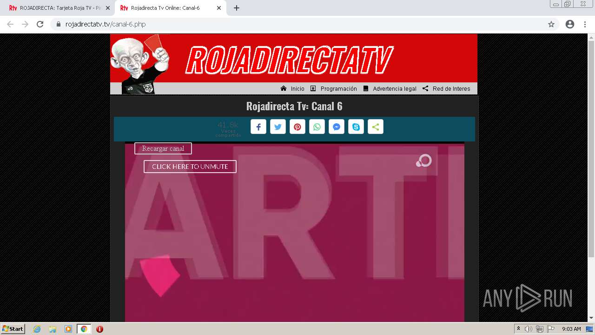Image resolution: width=595 pixels, height=335 pixels.
Task: Click the 9:03 AM system clock
Action: click(571, 329)
